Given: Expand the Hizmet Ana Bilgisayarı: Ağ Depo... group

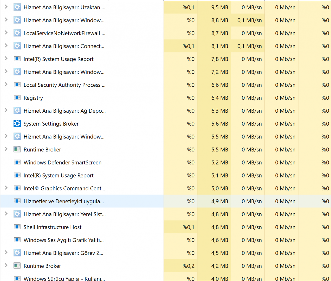Looking at the screenshot, I should (x=6, y=110).
